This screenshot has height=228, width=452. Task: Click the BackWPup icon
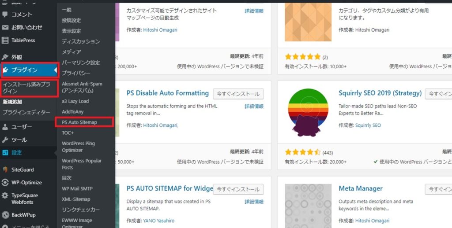[5, 215]
